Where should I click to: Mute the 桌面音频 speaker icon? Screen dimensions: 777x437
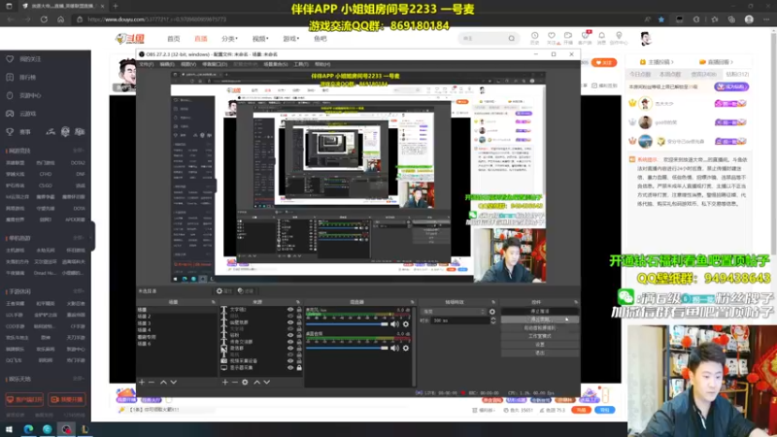(x=394, y=348)
